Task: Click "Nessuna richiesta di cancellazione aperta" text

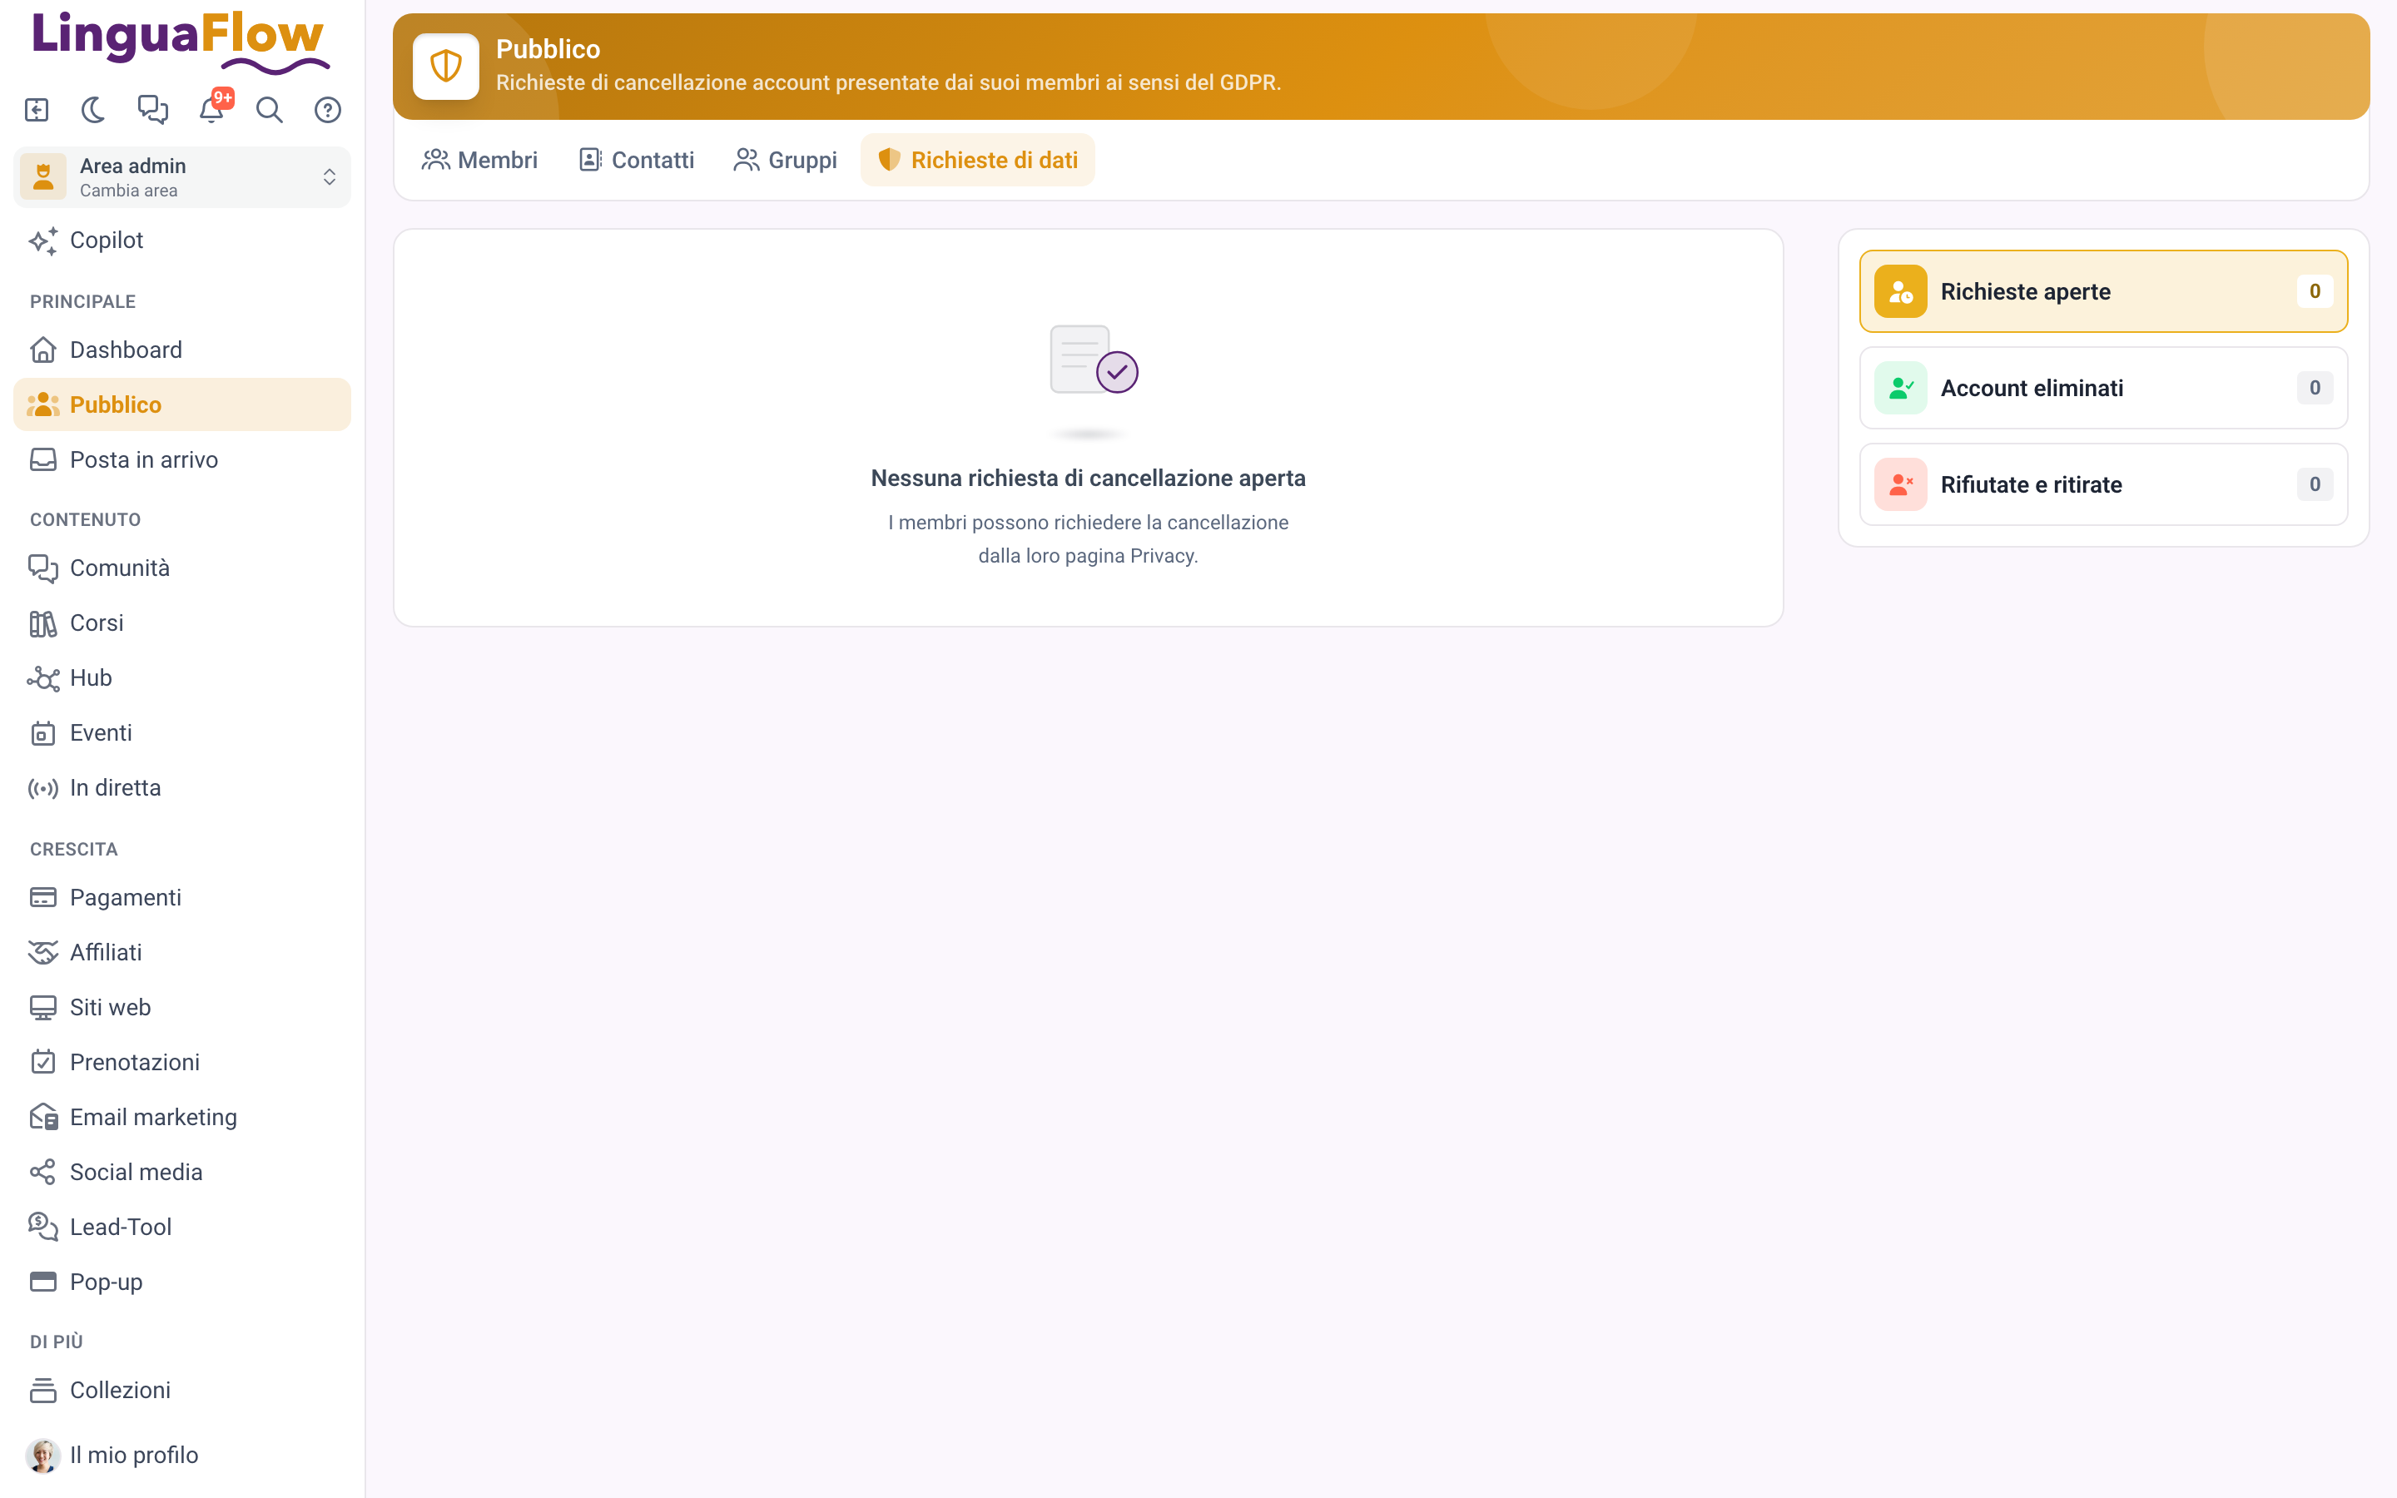Action: [x=1088, y=479]
